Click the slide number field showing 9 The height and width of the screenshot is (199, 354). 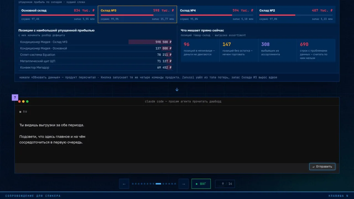[221, 184]
